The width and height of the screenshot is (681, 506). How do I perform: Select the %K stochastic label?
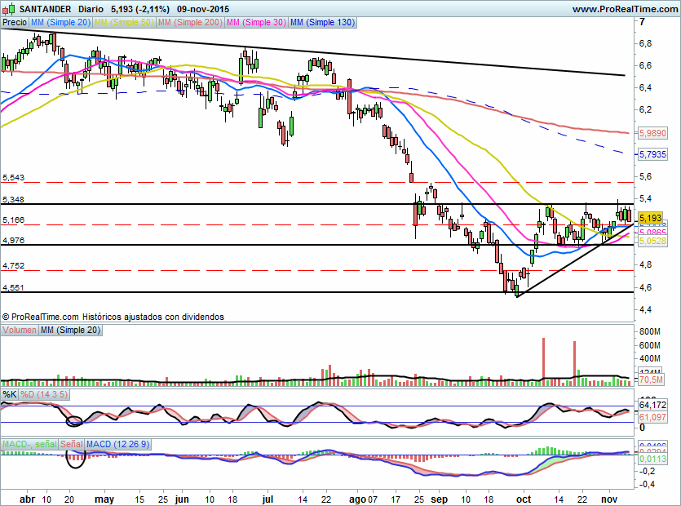10,394
